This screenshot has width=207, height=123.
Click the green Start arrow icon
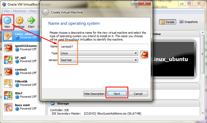pyautogui.click(x=31, y=21)
